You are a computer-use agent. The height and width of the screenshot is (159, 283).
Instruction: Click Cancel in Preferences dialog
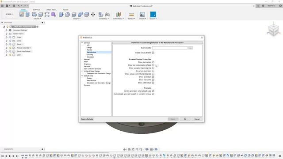point(197,119)
